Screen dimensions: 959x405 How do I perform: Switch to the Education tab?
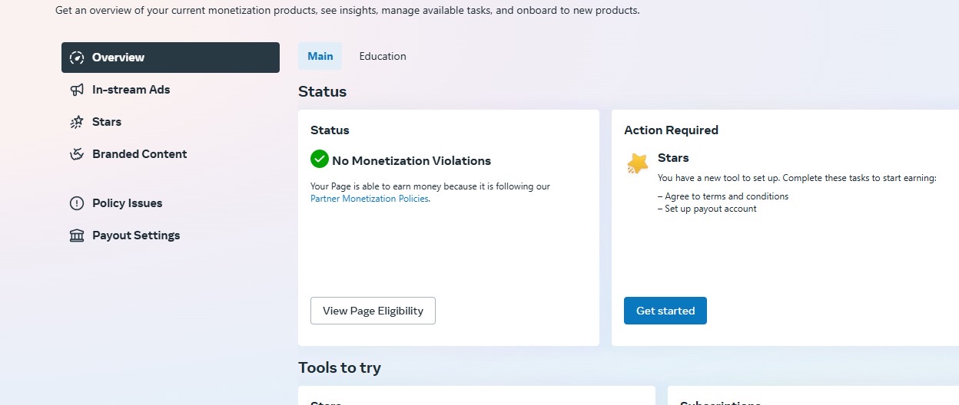pos(383,56)
